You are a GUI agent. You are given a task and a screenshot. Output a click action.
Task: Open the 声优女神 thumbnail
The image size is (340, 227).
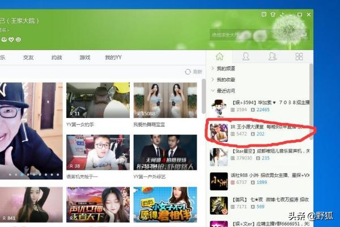98,205
